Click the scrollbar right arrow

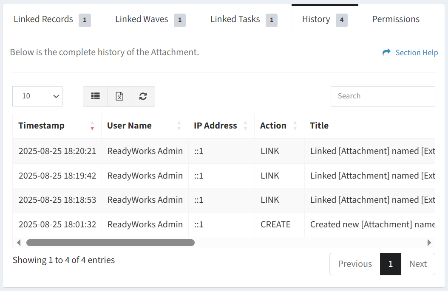tap(429, 243)
